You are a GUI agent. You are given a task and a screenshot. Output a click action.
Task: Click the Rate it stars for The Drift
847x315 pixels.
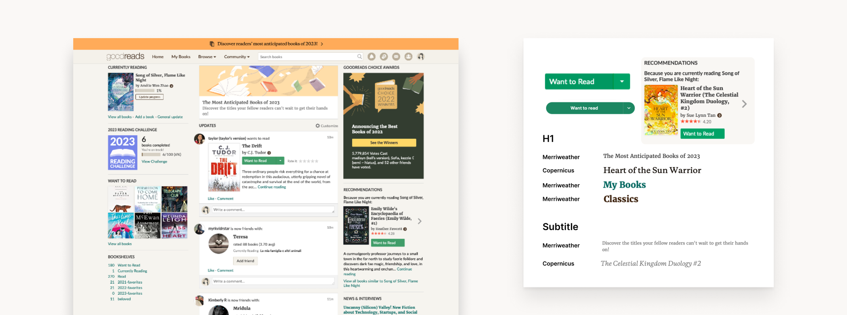pyautogui.click(x=308, y=161)
